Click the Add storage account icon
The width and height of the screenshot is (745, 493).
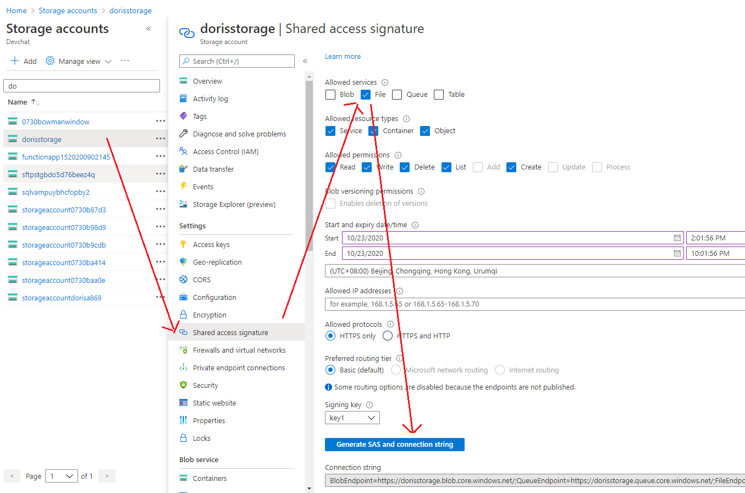coord(15,61)
